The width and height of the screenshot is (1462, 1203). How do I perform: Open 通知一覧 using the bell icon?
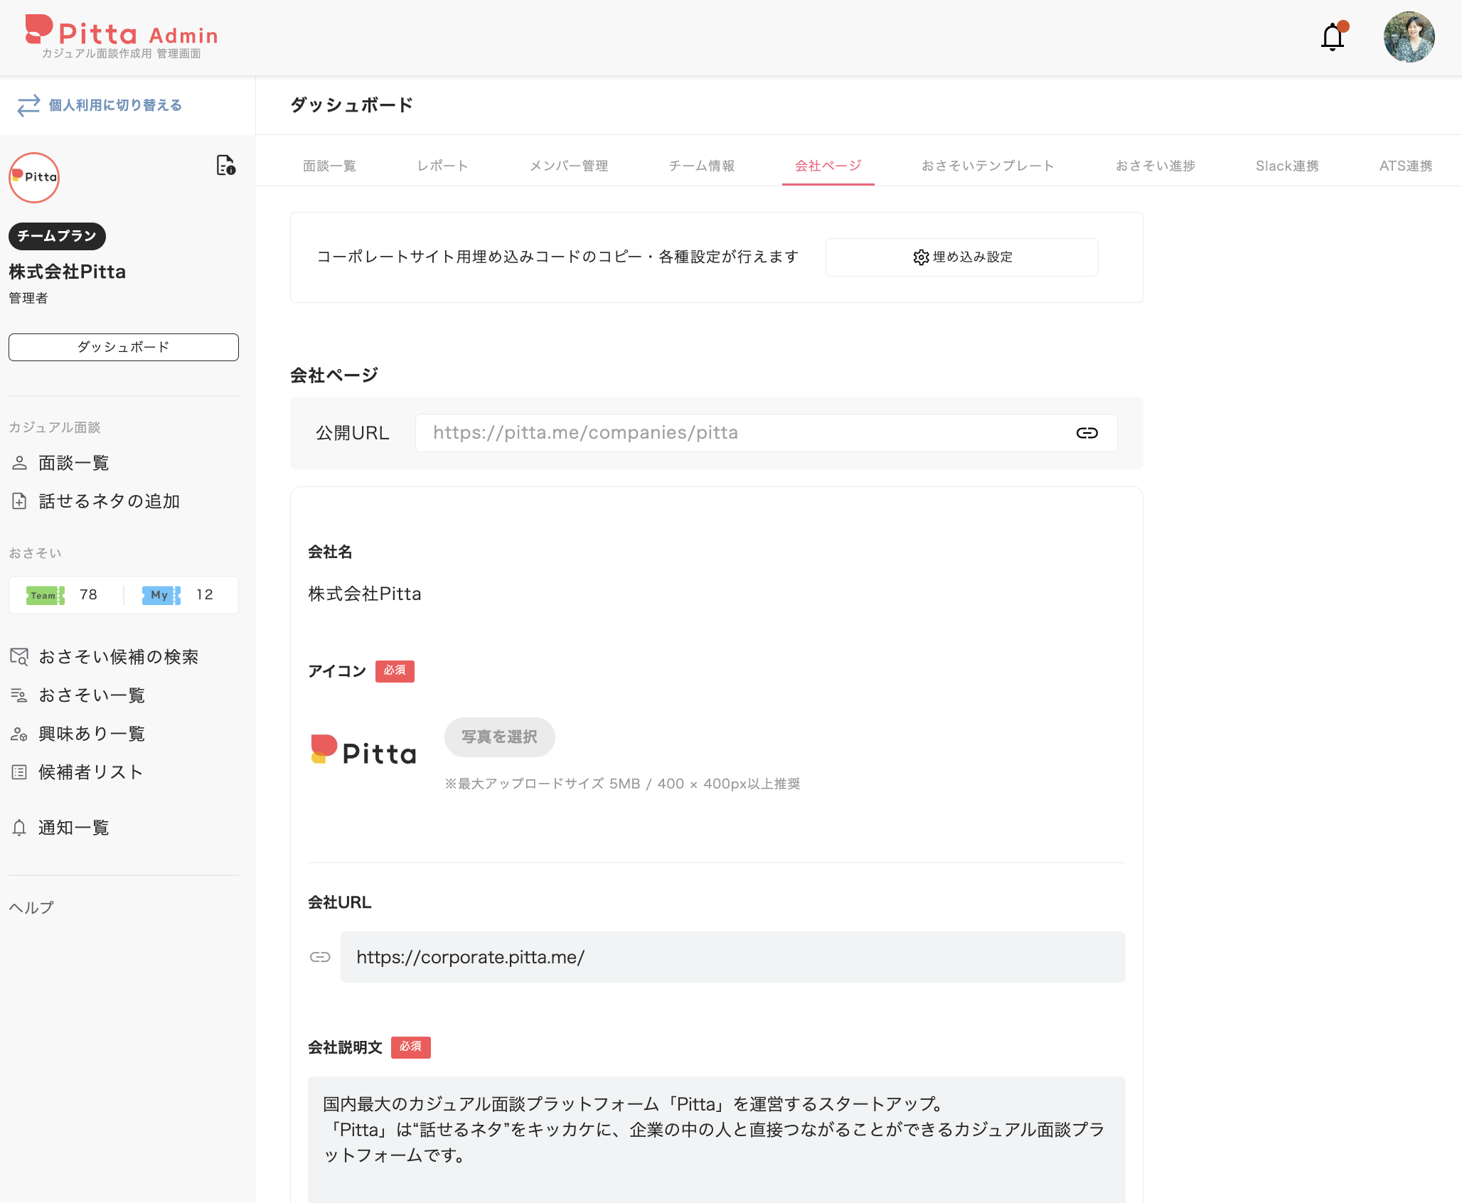19,827
